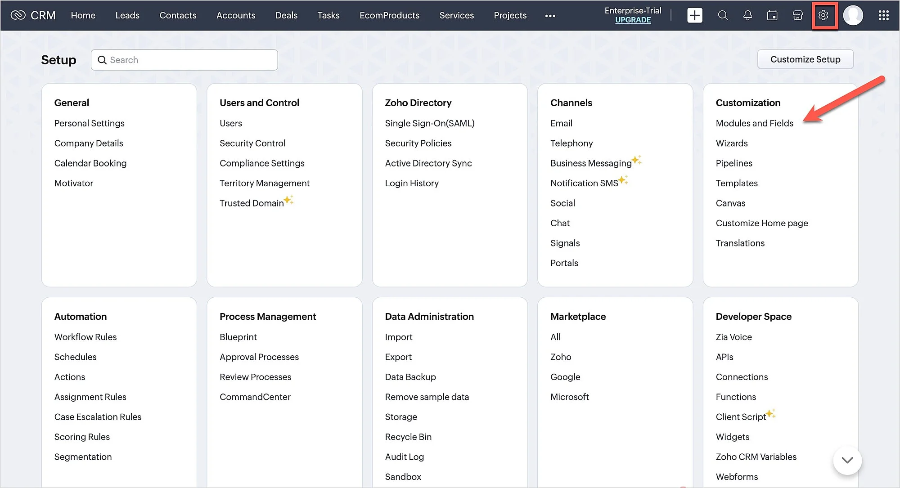Open Territory Management
Viewport: 900px width, 488px height.
point(265,183)
